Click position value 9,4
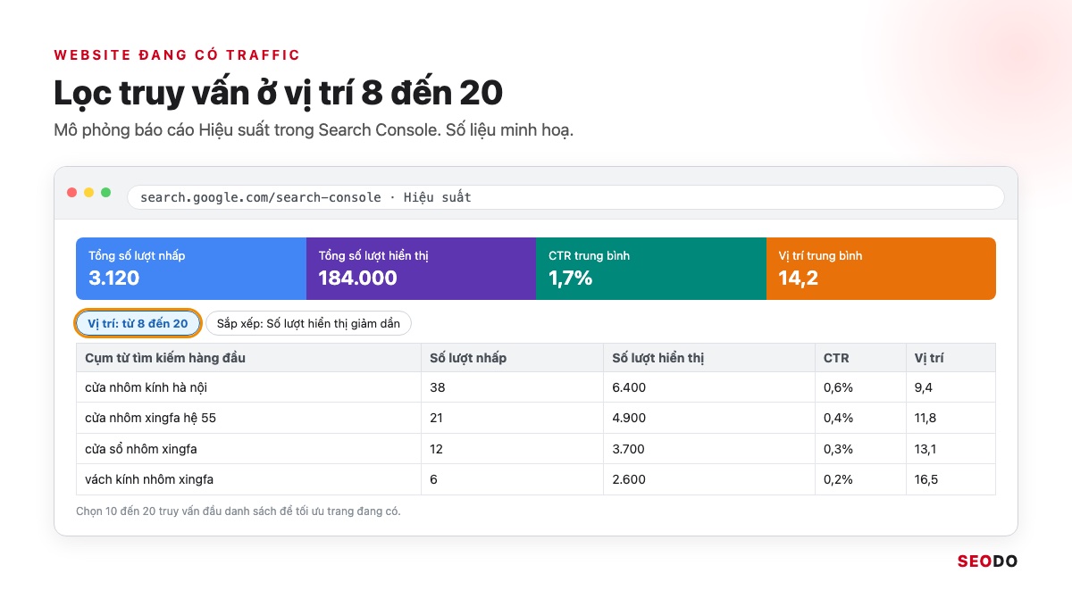Image resolution: width=1072 pixels, height=590 pixels. (924, 387)
